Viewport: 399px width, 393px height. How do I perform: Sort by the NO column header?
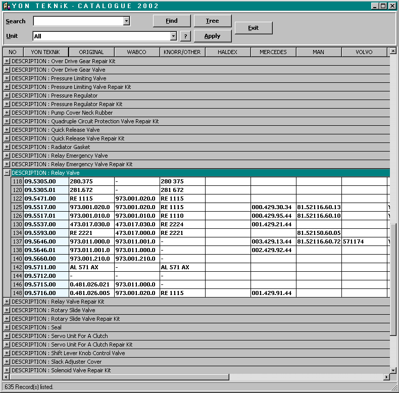point(13,52)
